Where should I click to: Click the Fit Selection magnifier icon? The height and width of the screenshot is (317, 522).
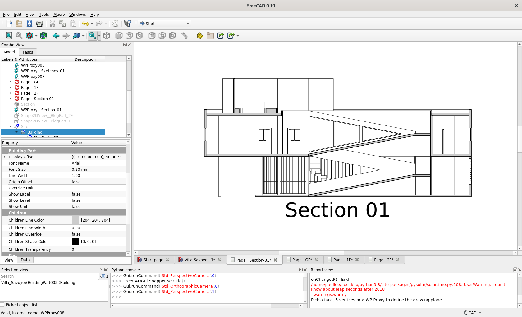19,36
